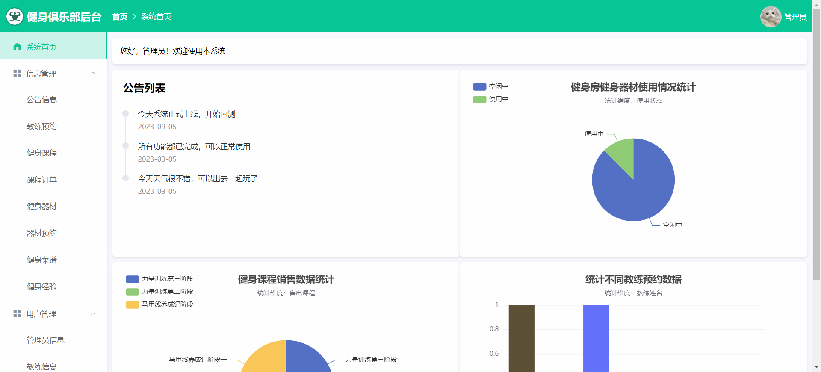Toggle the 空闲中 legend swatch

click(x=479, y=86)
